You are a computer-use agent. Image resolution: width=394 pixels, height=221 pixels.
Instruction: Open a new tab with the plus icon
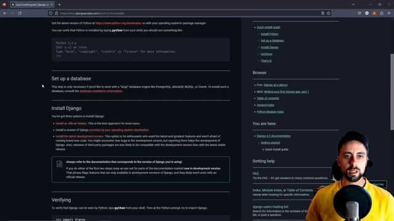coord(59,4)
